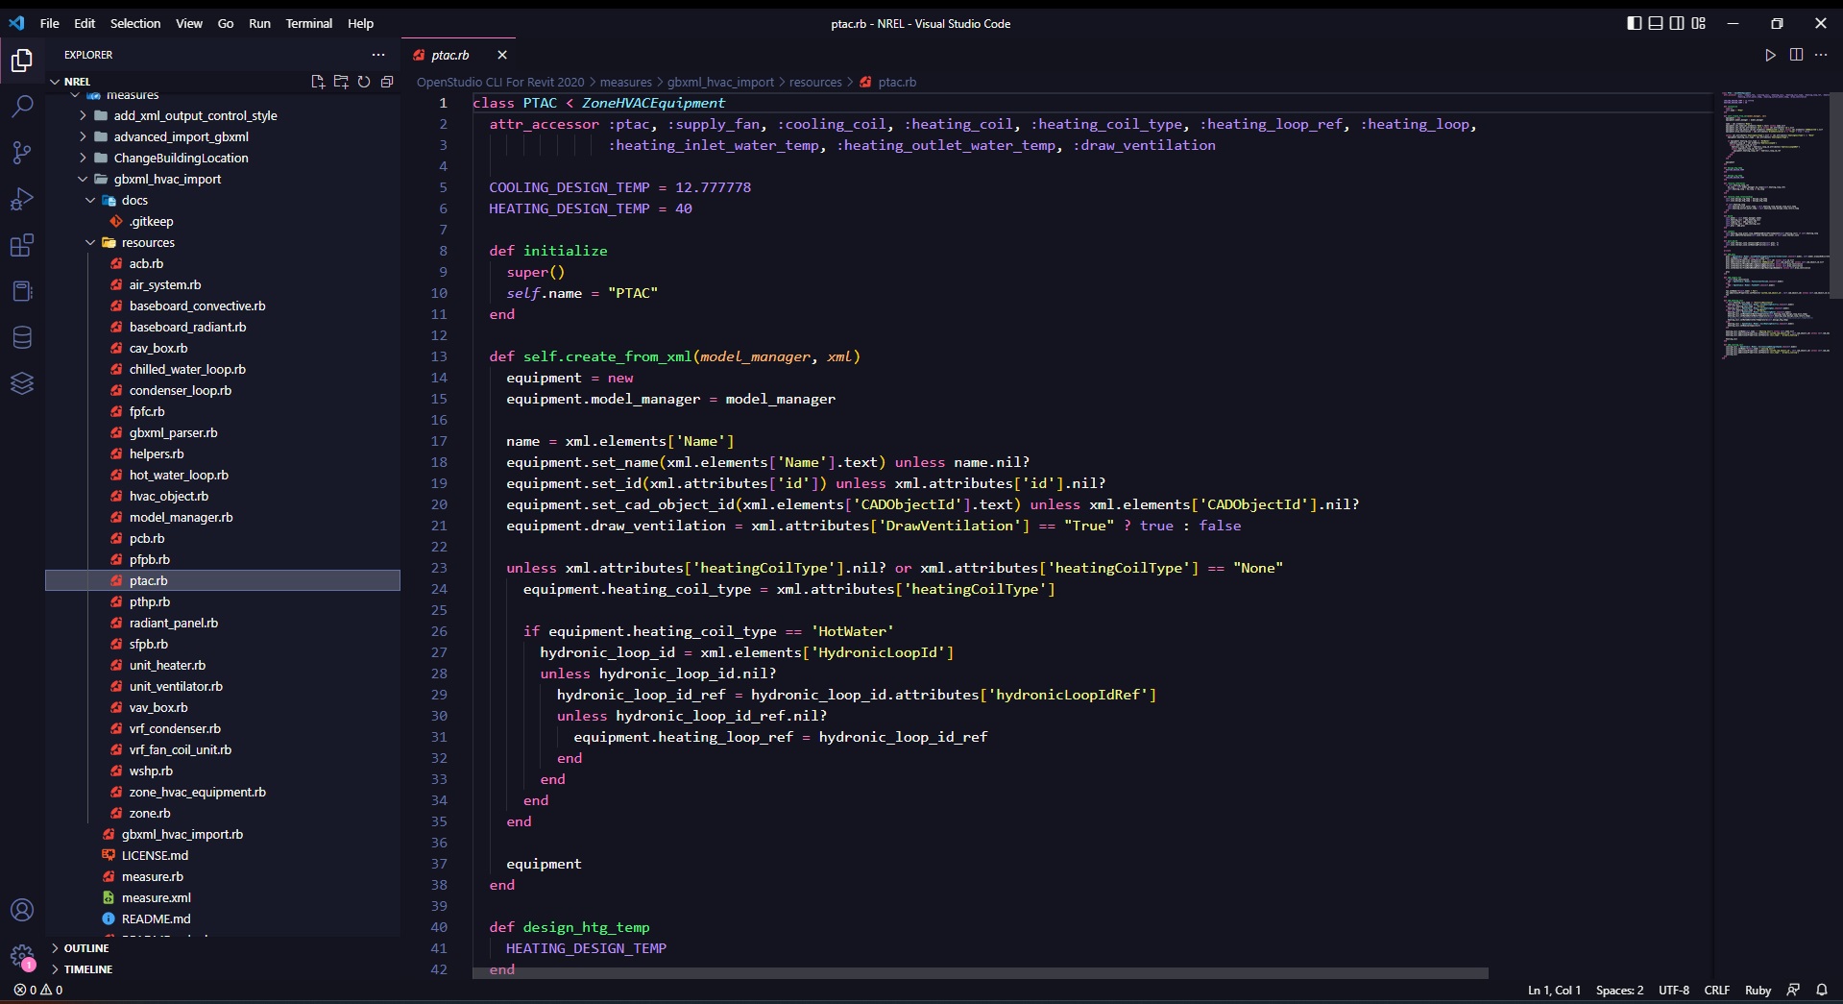Screen dimensions: 1843x1004
Task: Expand the advanced_import_gbxml folder
Action: (181, 136)
